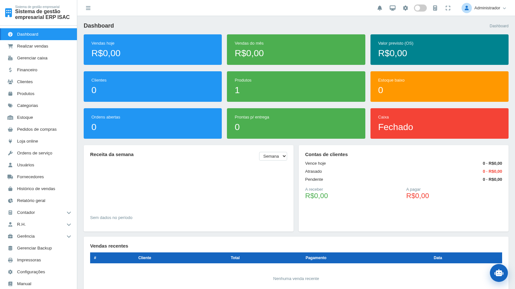Open the notifications bell icon
515x289 pixels.
[380, 8]
